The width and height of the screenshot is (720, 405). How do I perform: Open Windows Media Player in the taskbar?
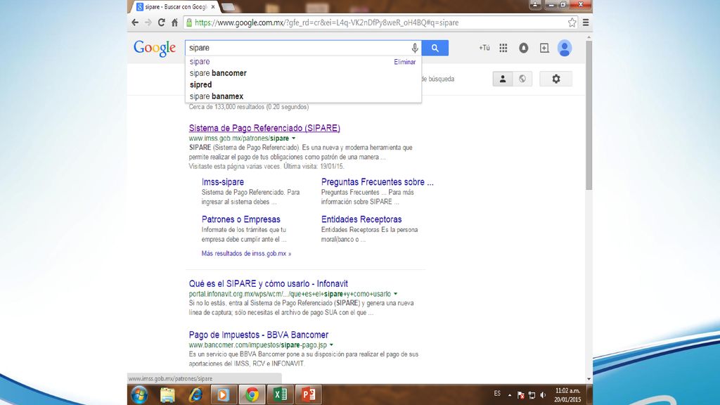(x=224, y=395)
